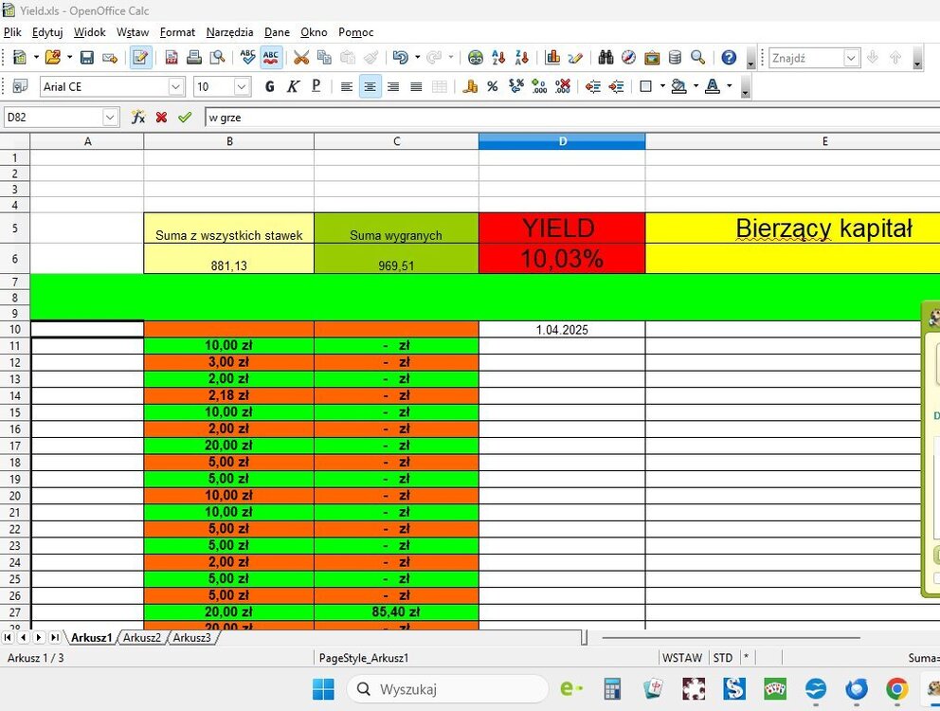Delete a decimal place
Image resolution: width=940 pixels, height=711 pixels.
pos(563,87)
